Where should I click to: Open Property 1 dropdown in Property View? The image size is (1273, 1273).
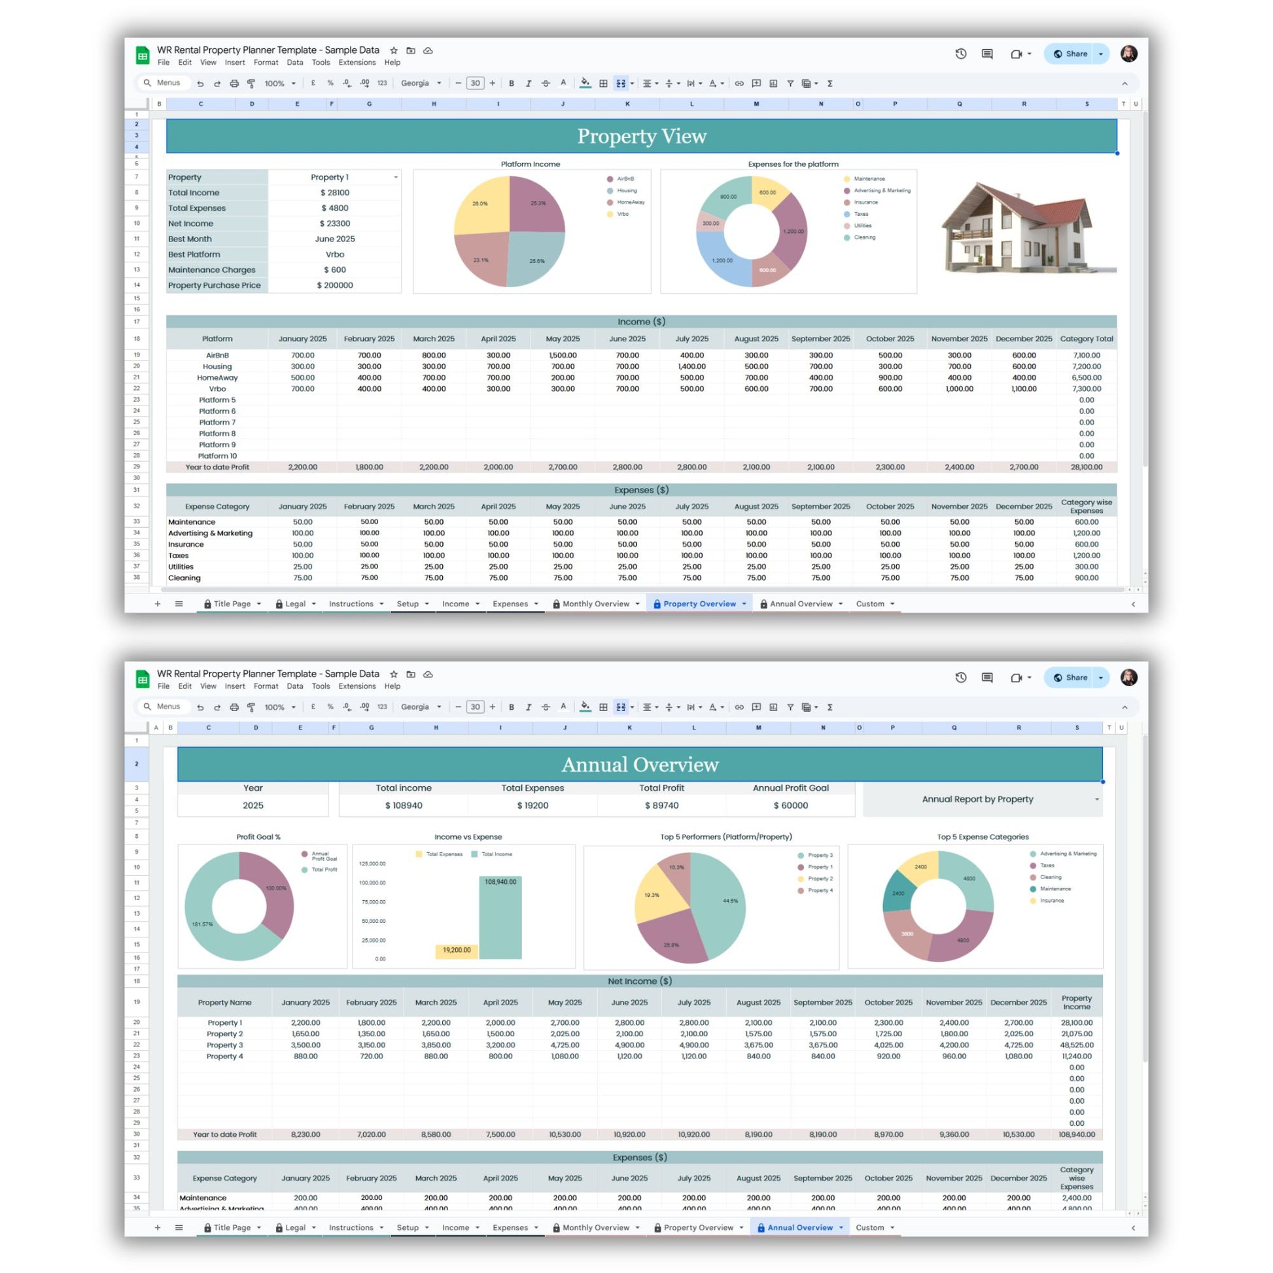point(395,177)
